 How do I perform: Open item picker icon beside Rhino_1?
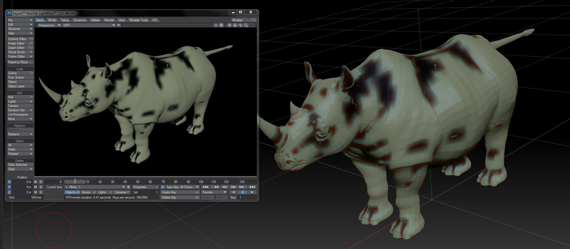128,187
